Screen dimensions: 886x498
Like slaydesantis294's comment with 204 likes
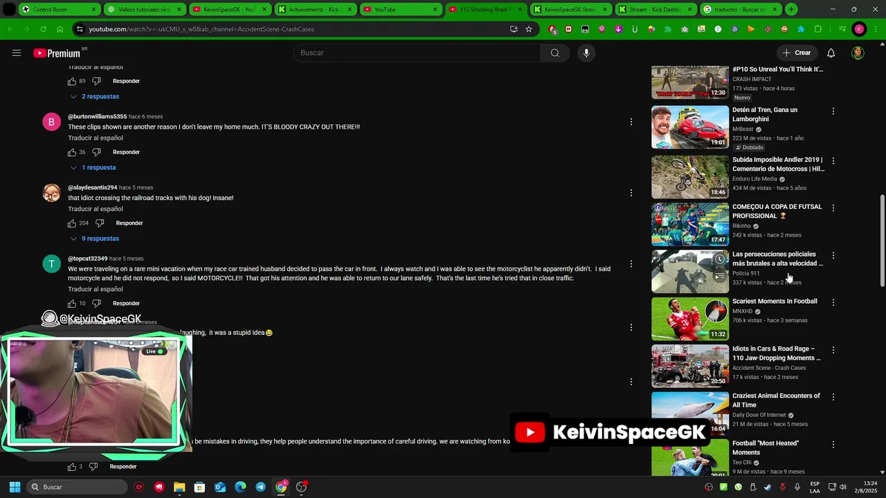[72, 223]
